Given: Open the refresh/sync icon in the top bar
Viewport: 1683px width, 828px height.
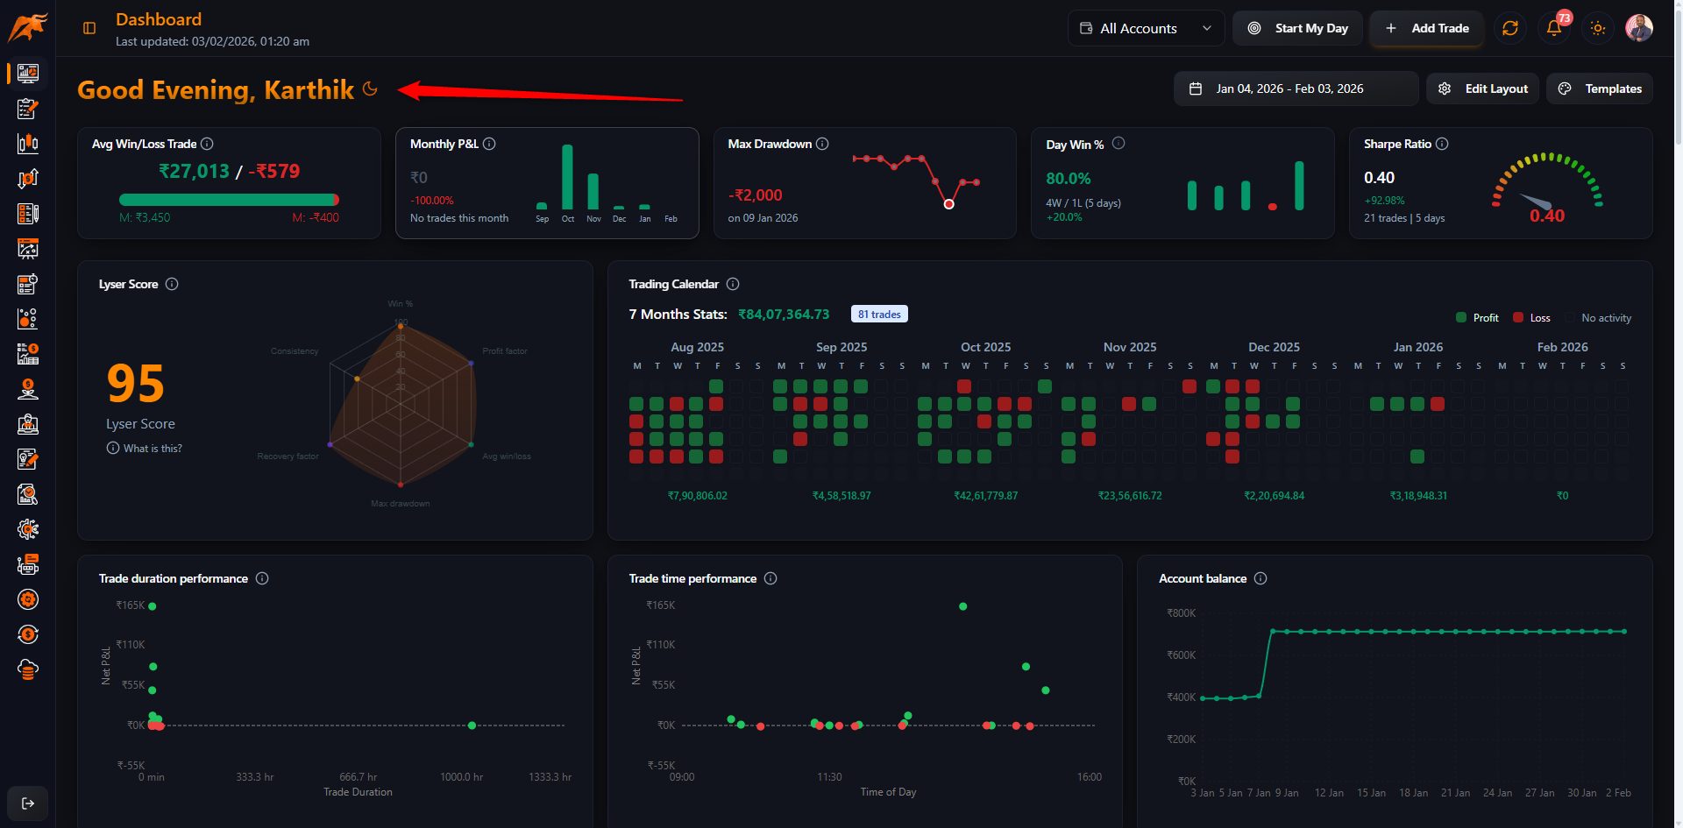Looking at the screenshot, I should pyautogui.click(x=1509, y=28).
